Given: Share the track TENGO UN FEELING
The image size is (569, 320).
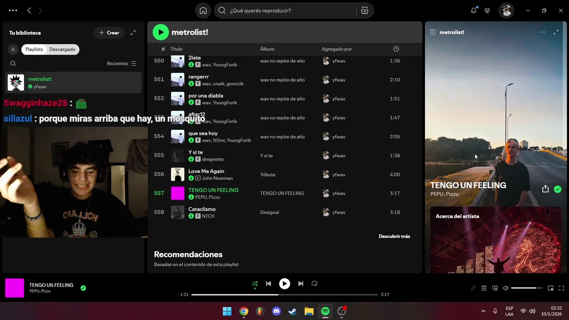Looking at the screenshot, I should click(545, 189).
